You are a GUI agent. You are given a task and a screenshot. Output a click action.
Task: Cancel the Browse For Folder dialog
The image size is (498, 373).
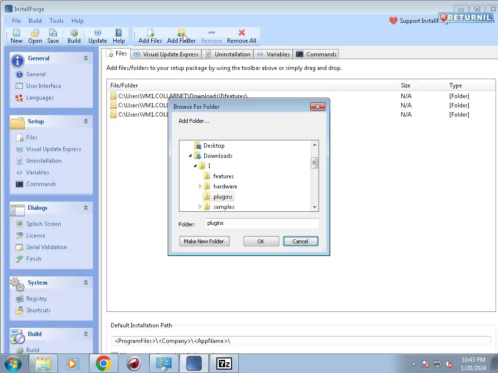(x=301, y=241)
